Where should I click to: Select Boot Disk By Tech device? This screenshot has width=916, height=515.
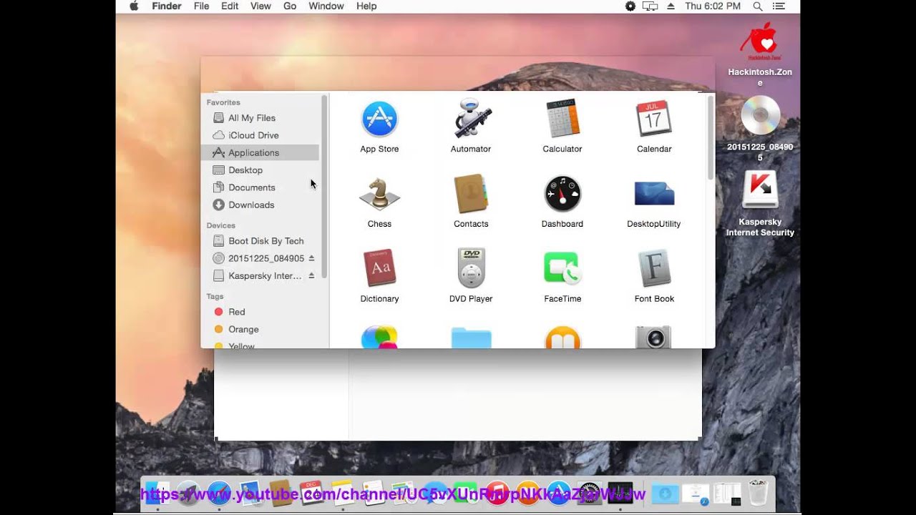[261, 241]
